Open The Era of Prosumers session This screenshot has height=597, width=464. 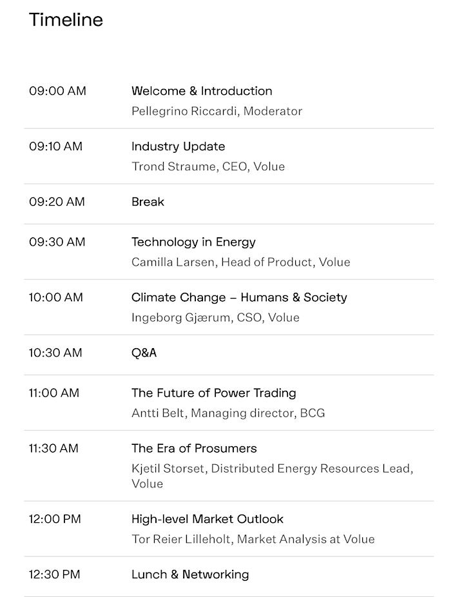[194, 448]
